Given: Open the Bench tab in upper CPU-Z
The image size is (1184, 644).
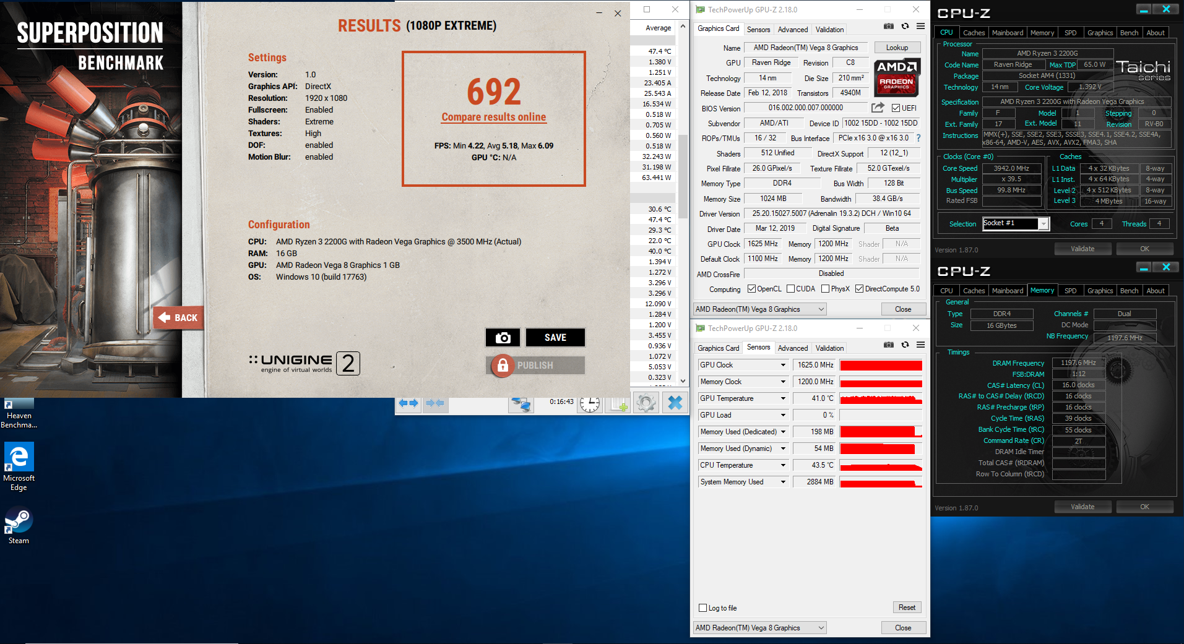Looking at the screenshot, I should (x=1130, y=33).
